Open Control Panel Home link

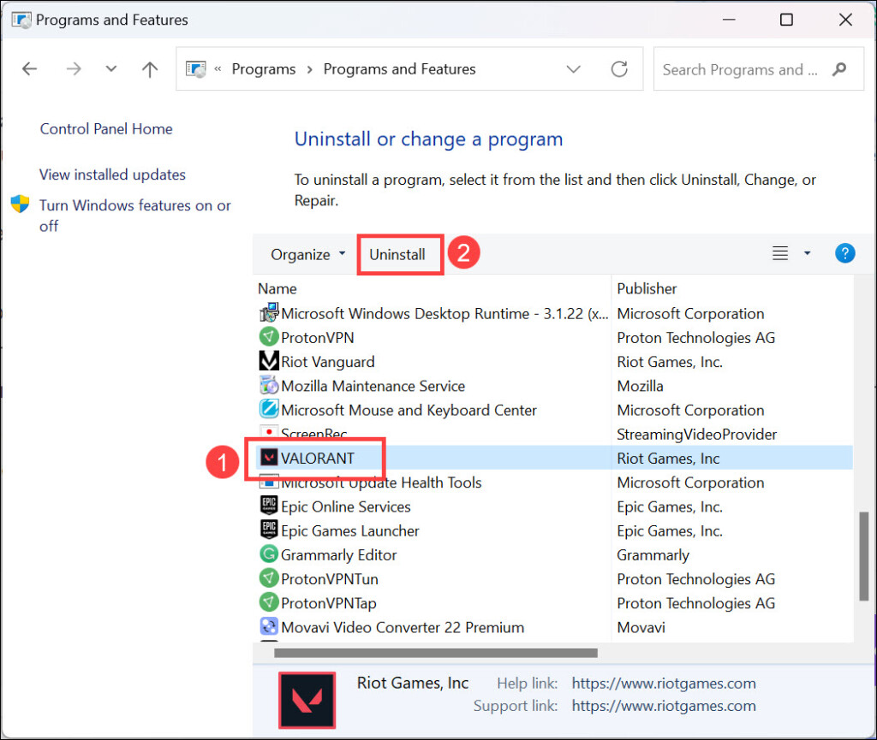tap(106, 129)
